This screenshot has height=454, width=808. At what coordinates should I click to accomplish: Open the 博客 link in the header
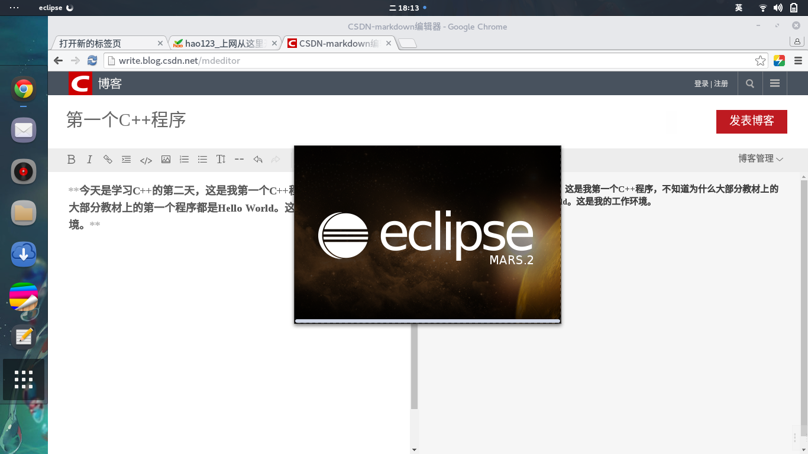[110, 83]
